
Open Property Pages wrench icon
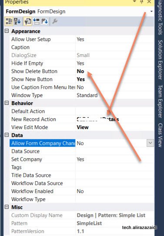[55, 21]
